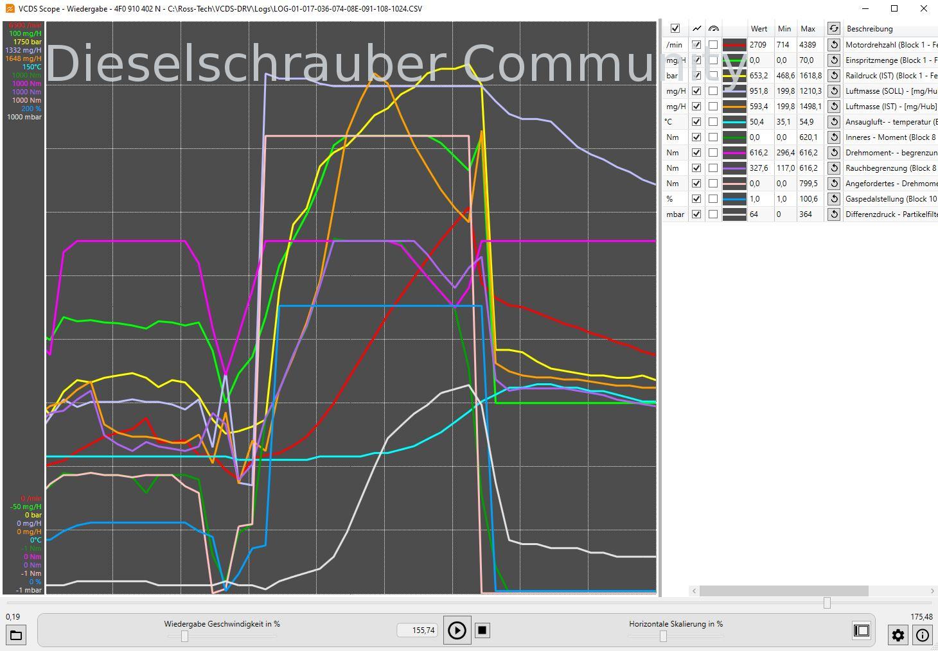This screenshot has width=938, height=651.
Task: Uncheck graph display for Gaspedalstellung
Action: [696, 199]
